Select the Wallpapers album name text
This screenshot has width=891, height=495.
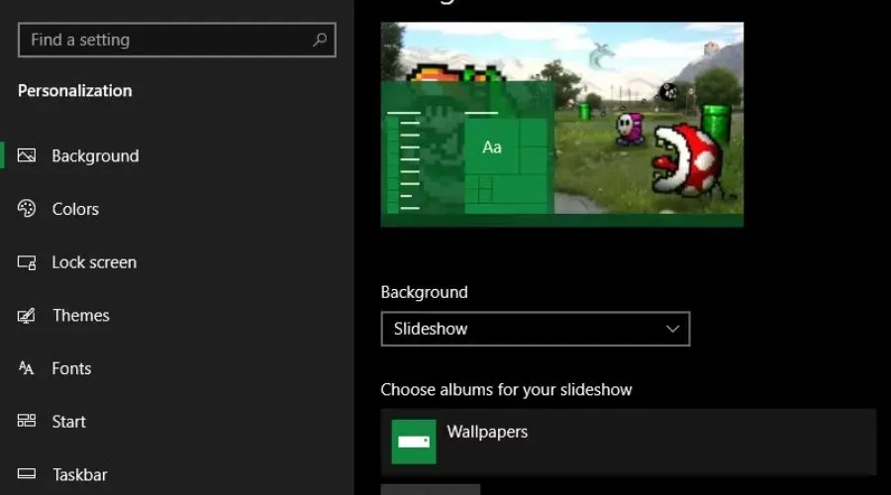point(487,432)
